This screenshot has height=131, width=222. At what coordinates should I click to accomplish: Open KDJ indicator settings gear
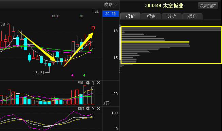(88, 109)
